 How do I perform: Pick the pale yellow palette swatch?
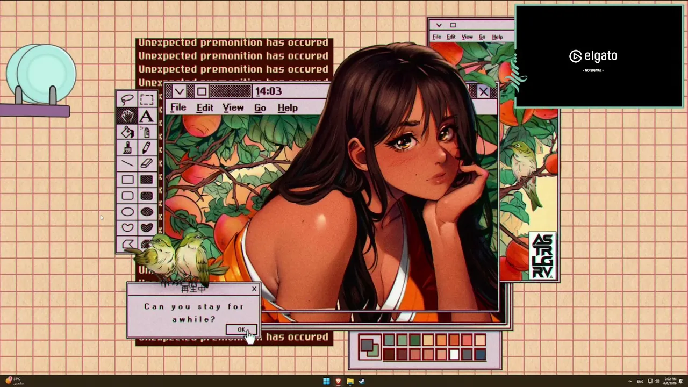click(428, 340)
